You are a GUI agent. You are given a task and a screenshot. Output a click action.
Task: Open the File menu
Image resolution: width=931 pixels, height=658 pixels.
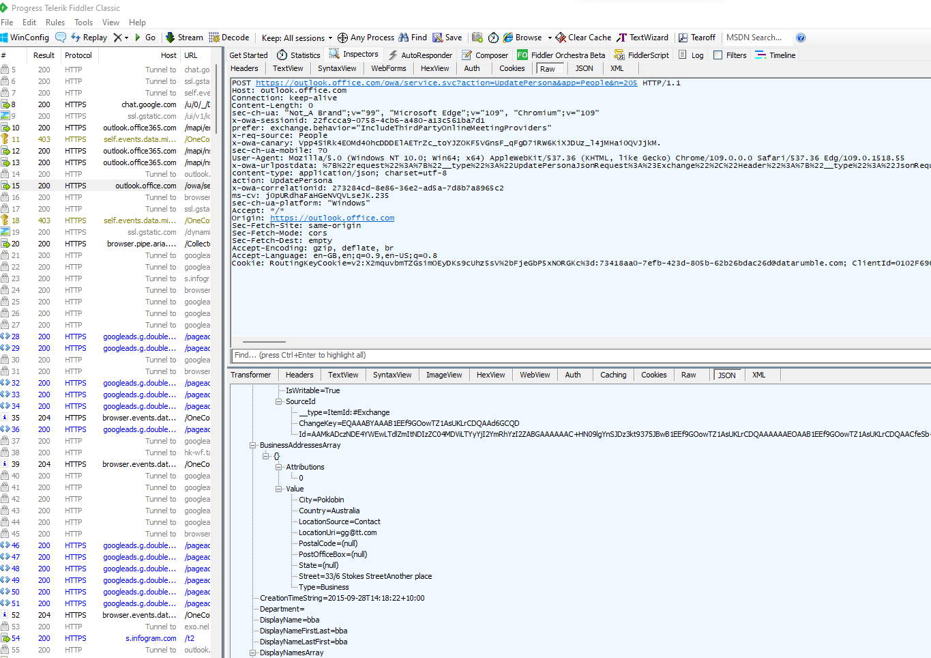pos(7,23)
